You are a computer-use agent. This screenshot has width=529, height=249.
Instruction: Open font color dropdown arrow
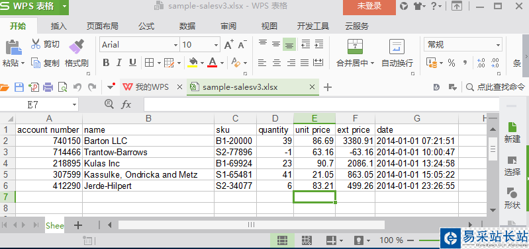point(222,63)
